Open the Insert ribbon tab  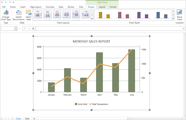[23, 7]
